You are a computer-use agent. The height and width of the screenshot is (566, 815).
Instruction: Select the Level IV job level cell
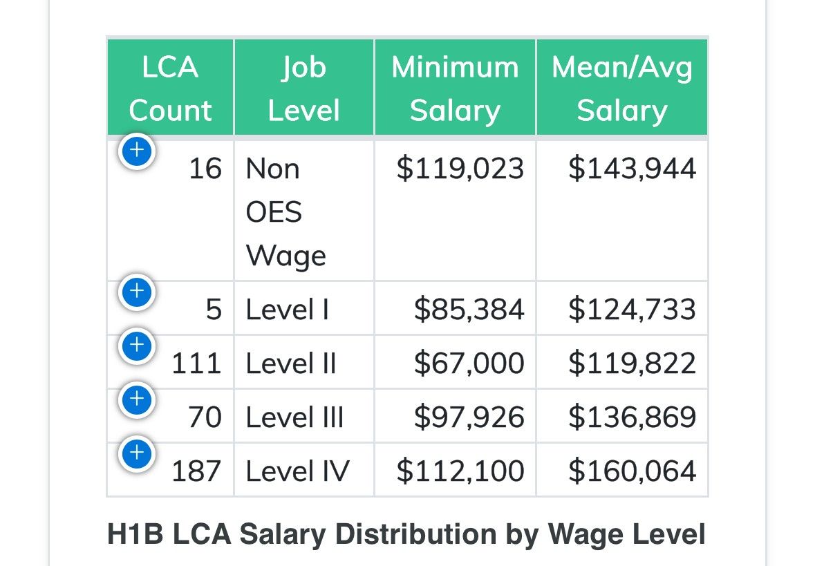(304, 471)
